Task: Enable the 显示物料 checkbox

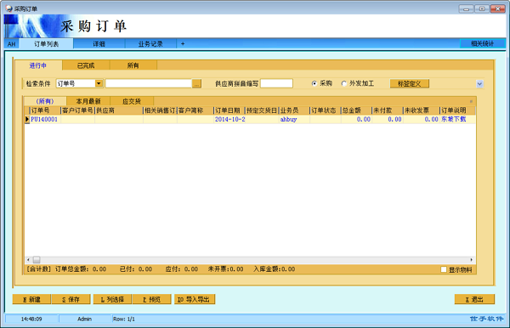Action: click(444, 269)
